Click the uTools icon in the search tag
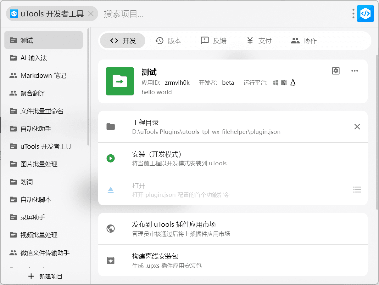 14,14
